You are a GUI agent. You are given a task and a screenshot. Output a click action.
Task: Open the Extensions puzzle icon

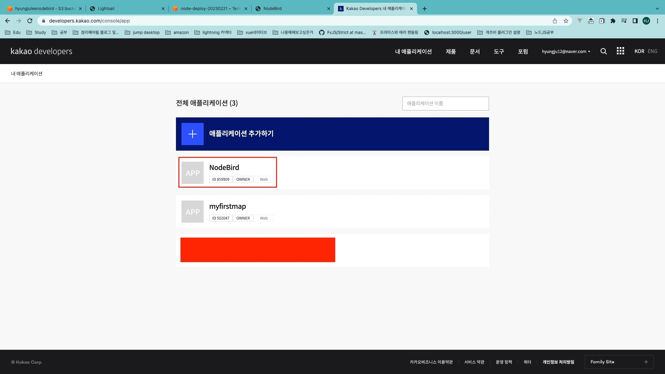[613, 21]
